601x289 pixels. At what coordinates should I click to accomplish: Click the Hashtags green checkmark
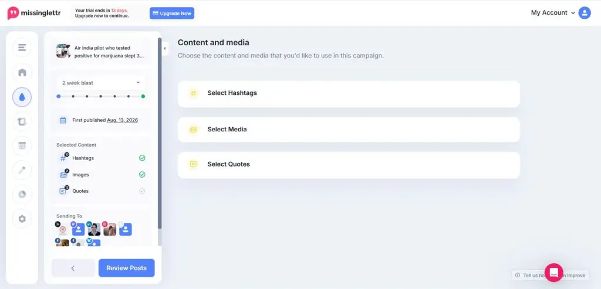(142, 158)
